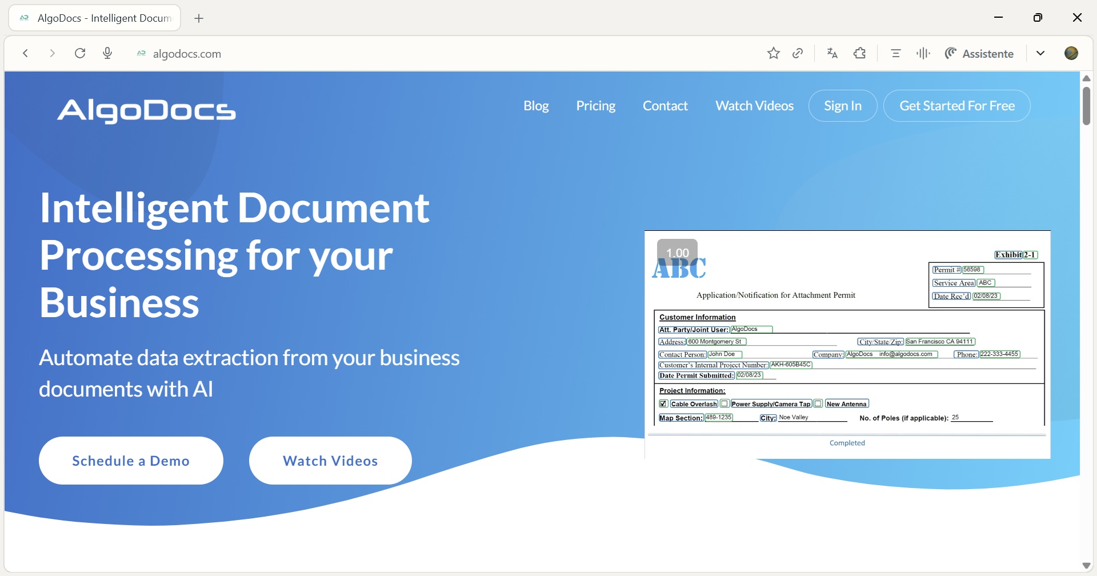
Task: Open the translate page icon
Action: pos(832,53)
